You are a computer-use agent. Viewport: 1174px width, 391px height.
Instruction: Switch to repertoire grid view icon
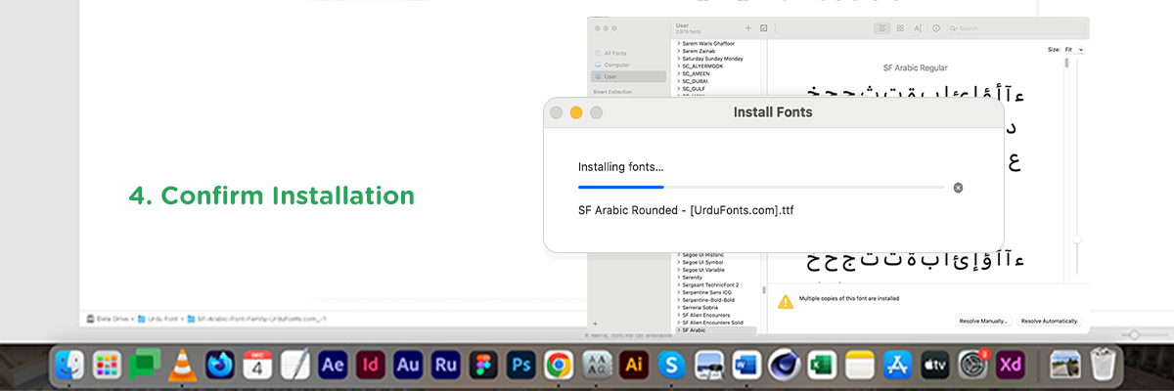(900, 28)
